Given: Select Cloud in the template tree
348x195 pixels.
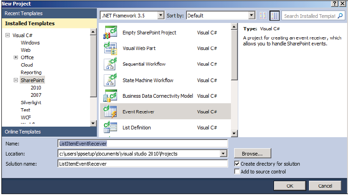Looking at the screenshot, I should click(27, 65).
